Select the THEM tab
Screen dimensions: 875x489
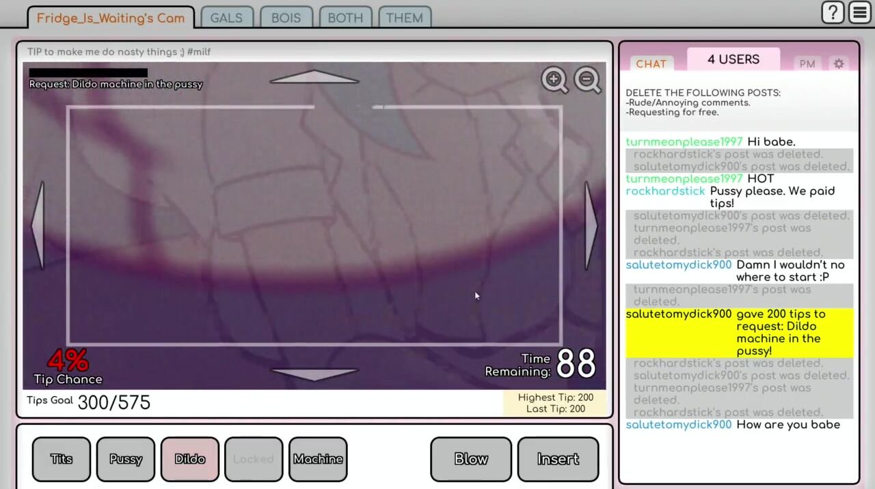[x=404, y=18]
